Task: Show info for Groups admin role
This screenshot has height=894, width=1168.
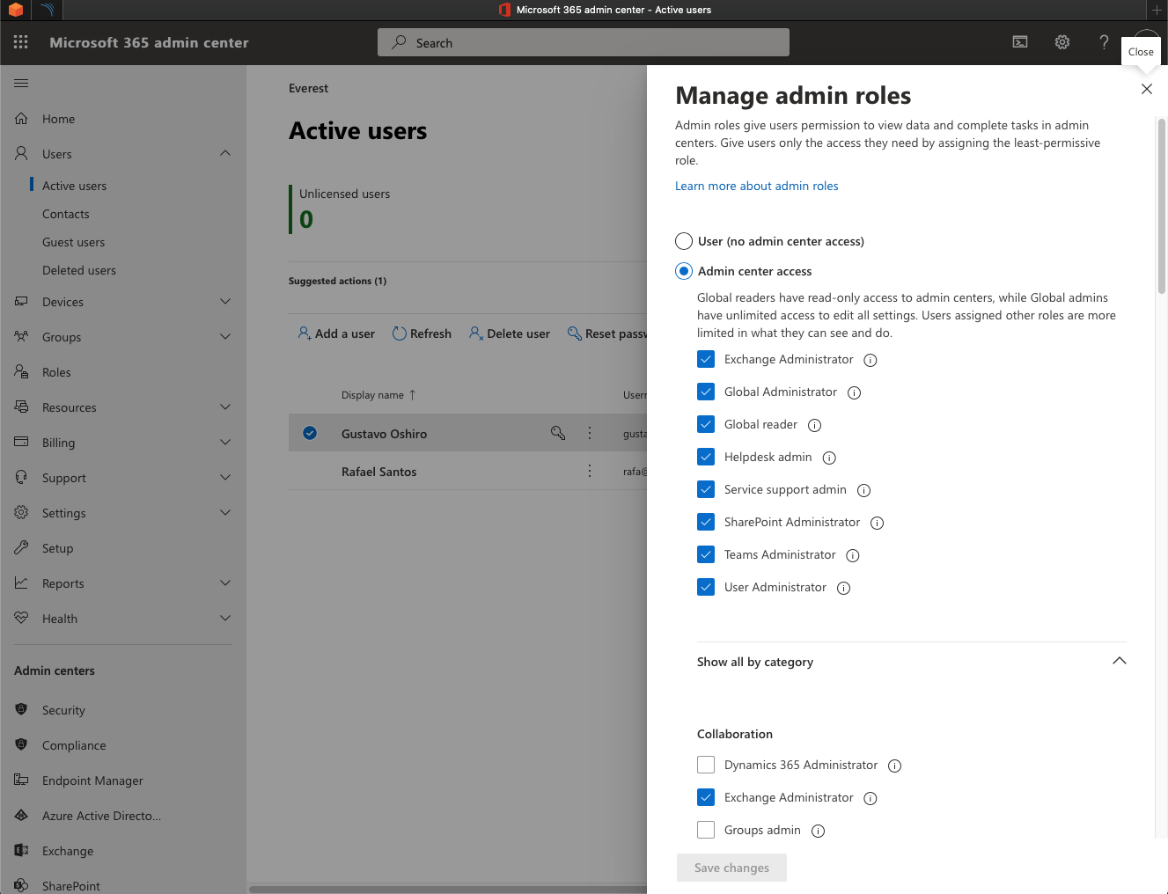Action: tap(818, 831)
